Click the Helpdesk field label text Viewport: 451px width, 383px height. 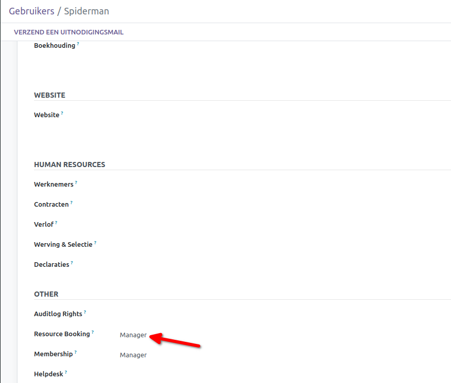point(48,374)
